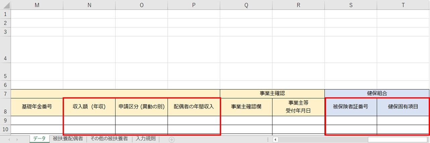Select cell T10 in 健保固有項目 column
The height and width of the screenshot is (143, 430).
coord(403,129)
